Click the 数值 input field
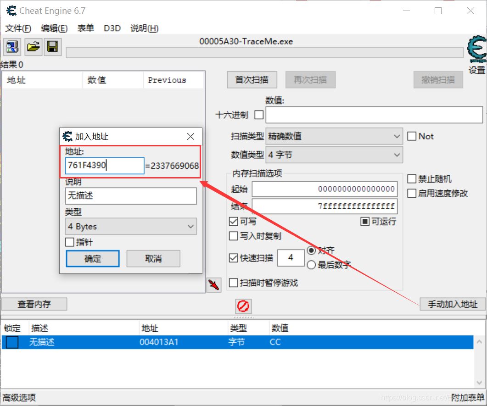The height and width of the screenshot is (406, 487). (x=374, y=115)
